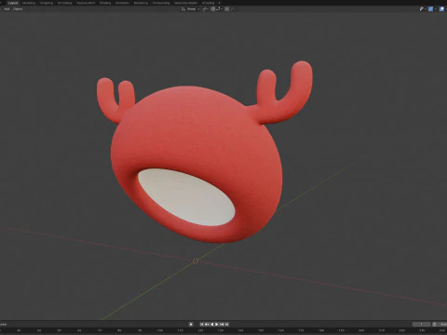Switch to the Rendering workspace tab

click(x=141, y=3)
